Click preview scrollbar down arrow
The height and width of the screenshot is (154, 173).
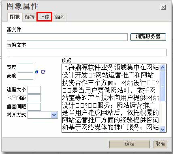pos(162,129)
